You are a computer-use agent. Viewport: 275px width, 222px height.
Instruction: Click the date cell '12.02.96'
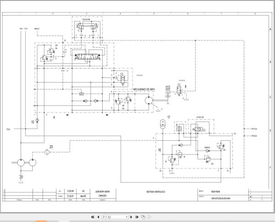tap(70, 191)
